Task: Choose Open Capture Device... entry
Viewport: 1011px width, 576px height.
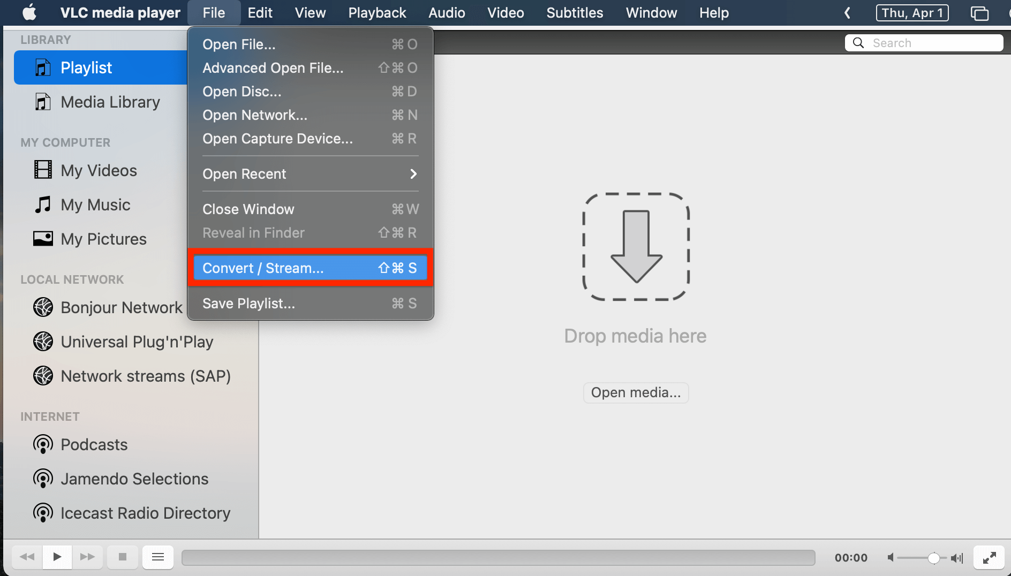Action: tap(310, 139)
